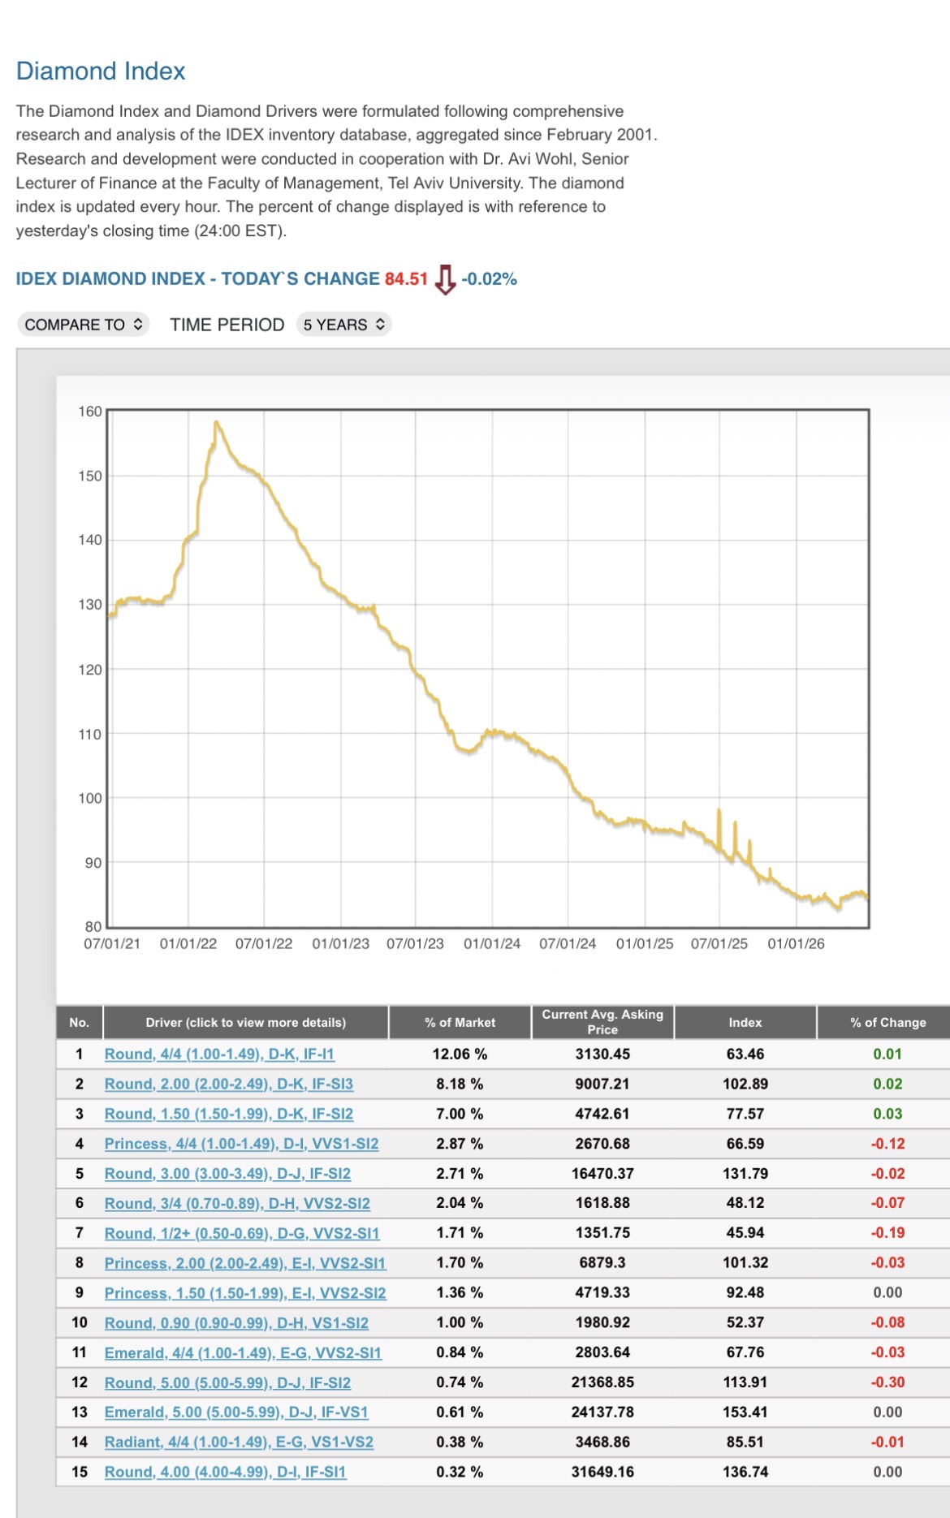Click the 12.06 % market share cell
This screenshot has height=1518, width=950.
(460, 1054)
